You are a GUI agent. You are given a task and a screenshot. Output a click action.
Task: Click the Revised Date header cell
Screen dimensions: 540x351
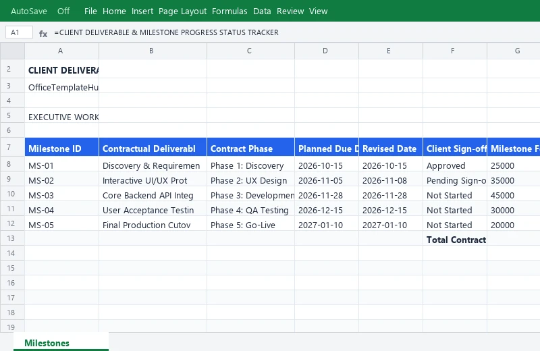pyautogui.click(x=391, y=148)
